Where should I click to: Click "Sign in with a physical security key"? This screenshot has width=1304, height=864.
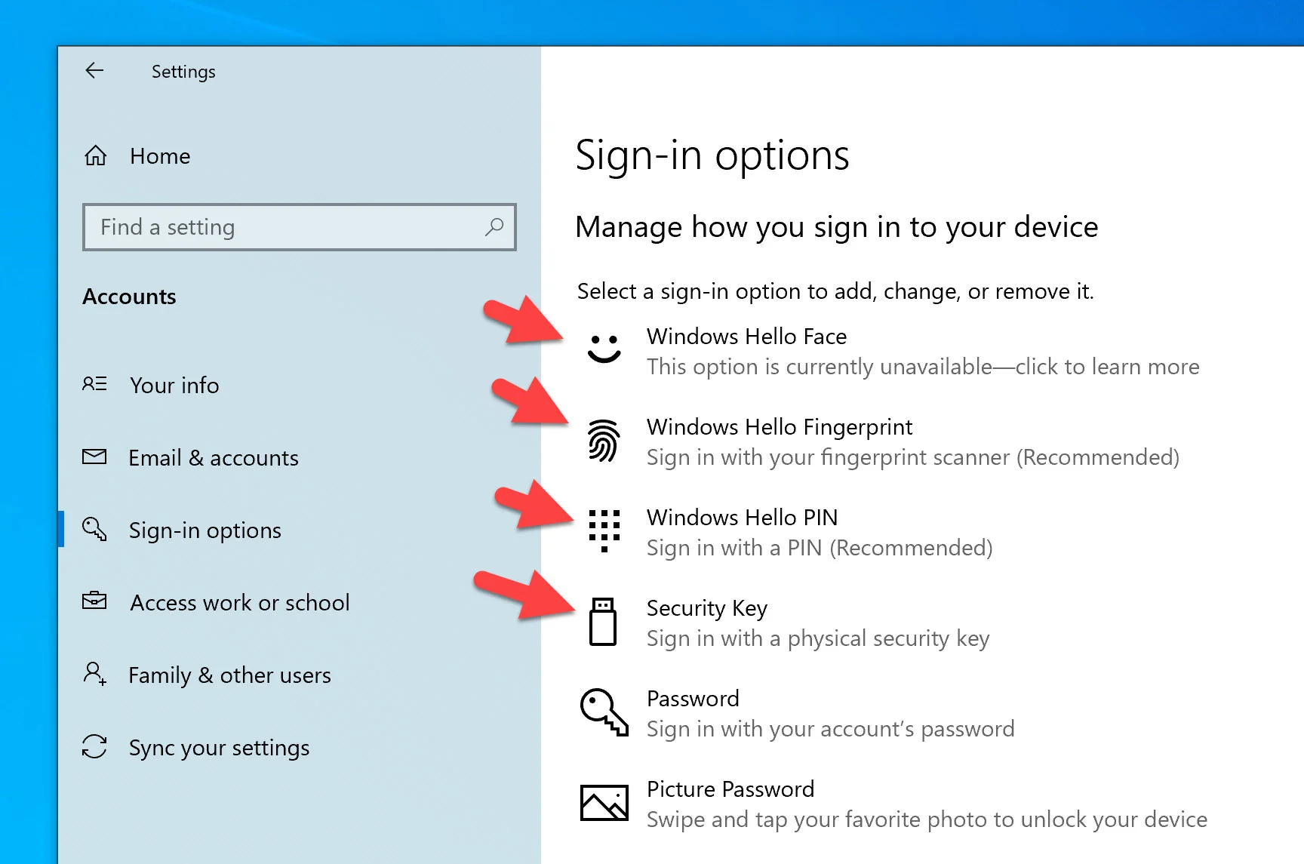click(818, 638)
